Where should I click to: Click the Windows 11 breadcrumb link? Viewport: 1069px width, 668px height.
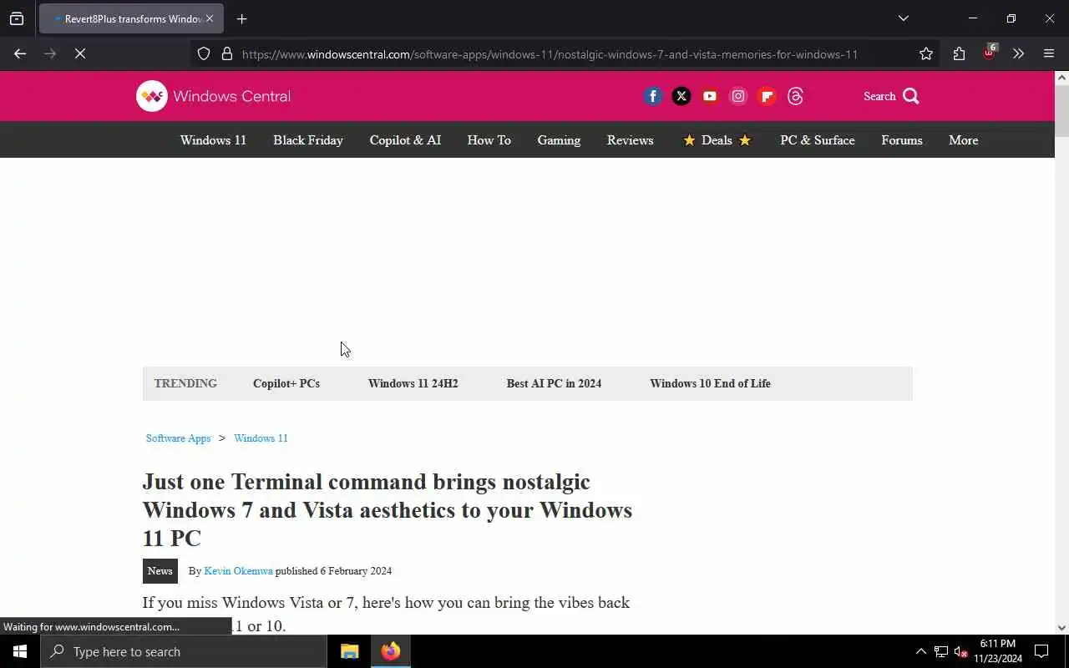tap(261, 438)
